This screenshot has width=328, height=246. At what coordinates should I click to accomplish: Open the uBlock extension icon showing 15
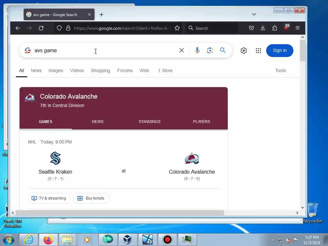click(286, 27)
